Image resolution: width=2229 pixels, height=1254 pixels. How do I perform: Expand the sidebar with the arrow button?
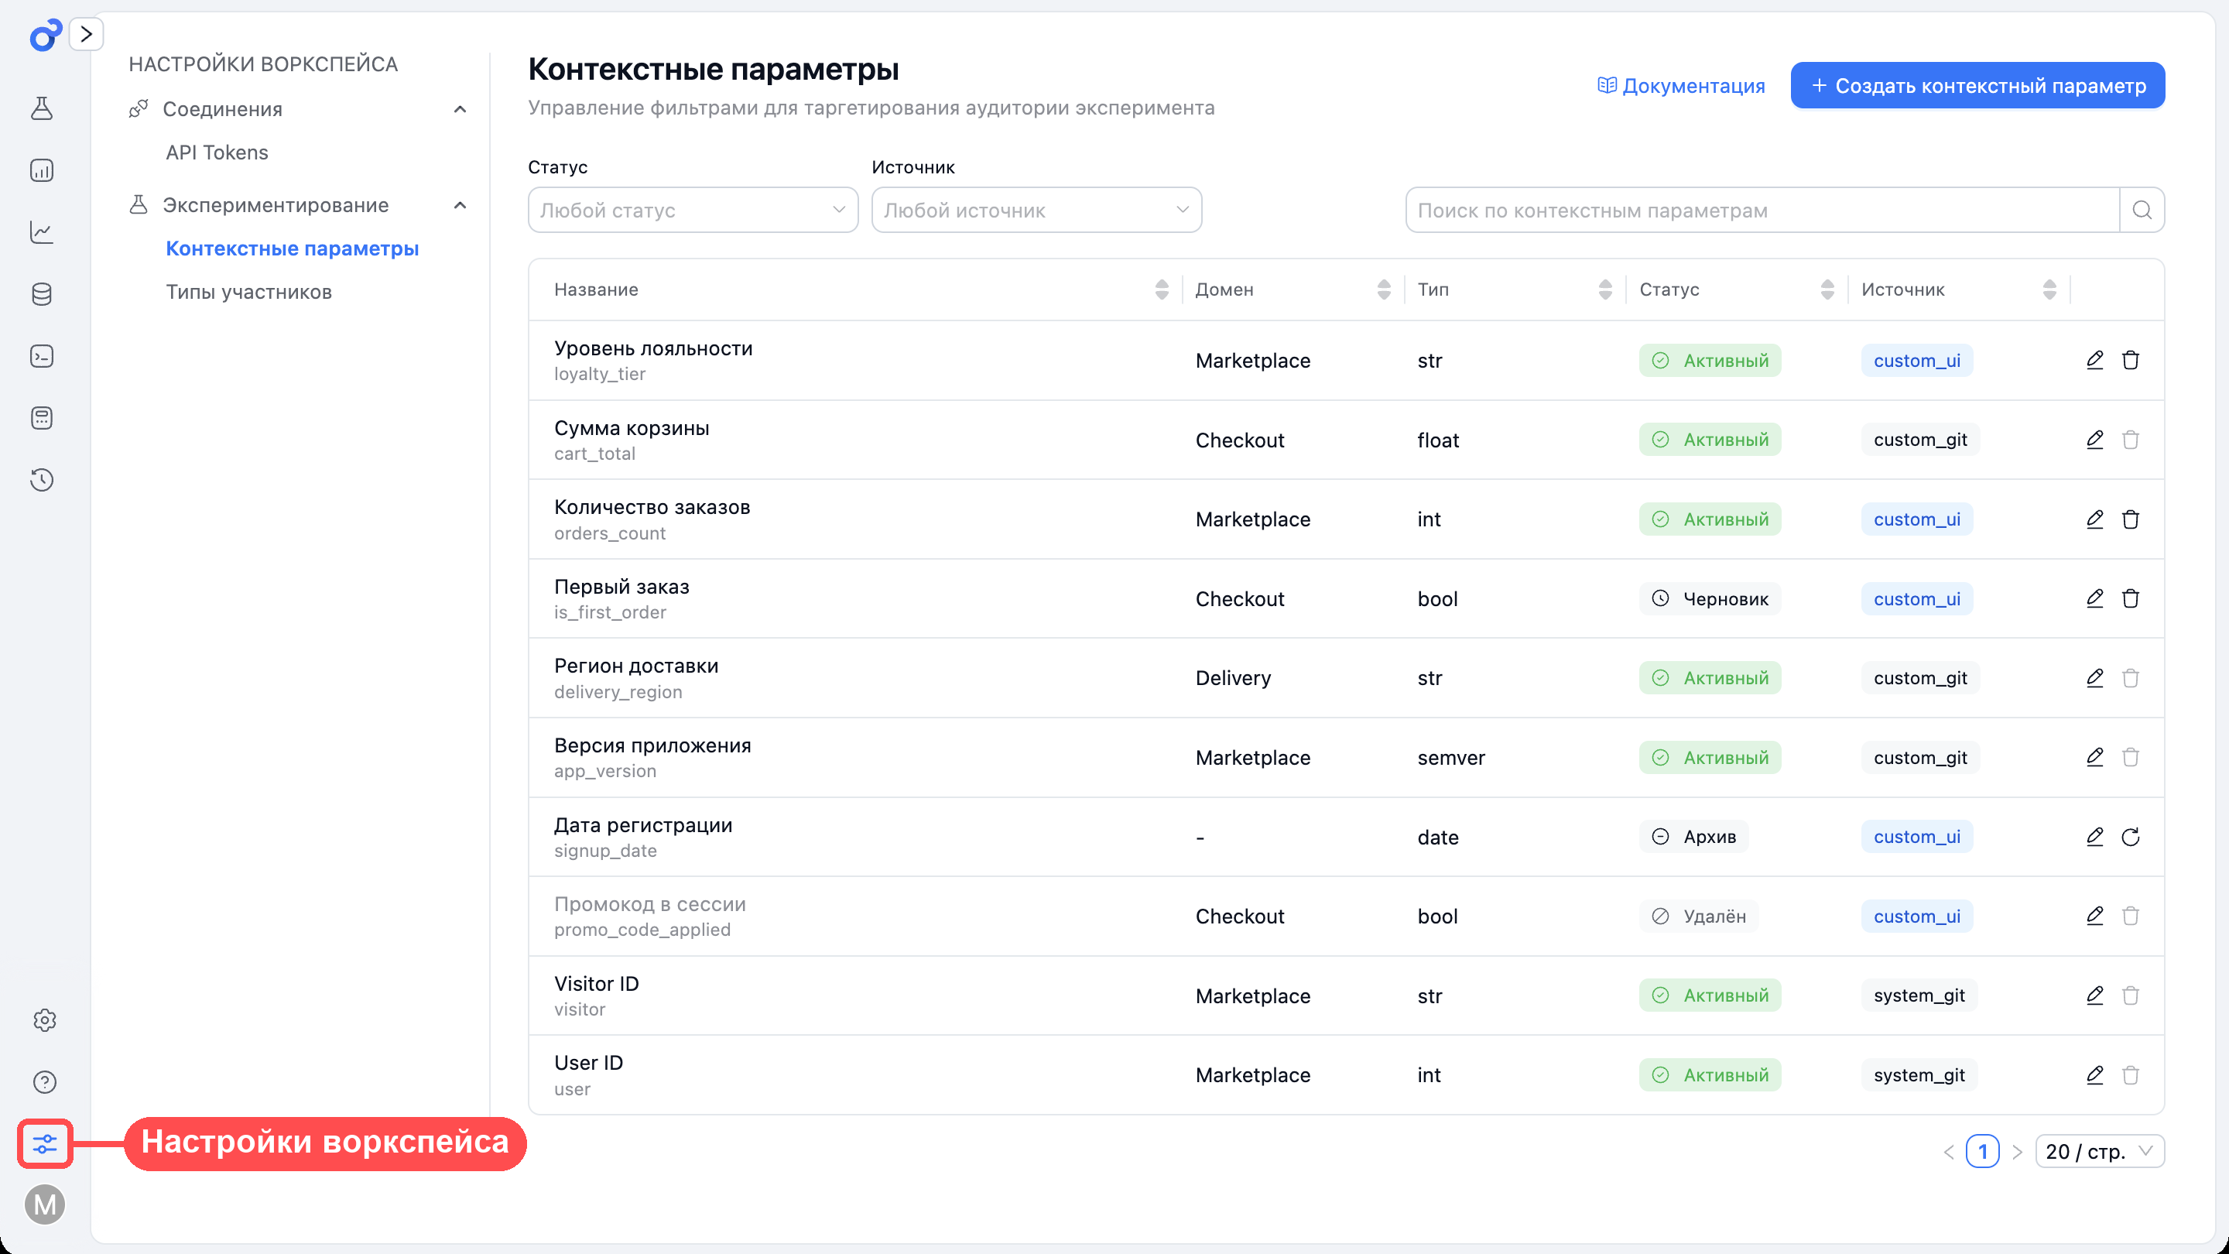pos(87,35)
